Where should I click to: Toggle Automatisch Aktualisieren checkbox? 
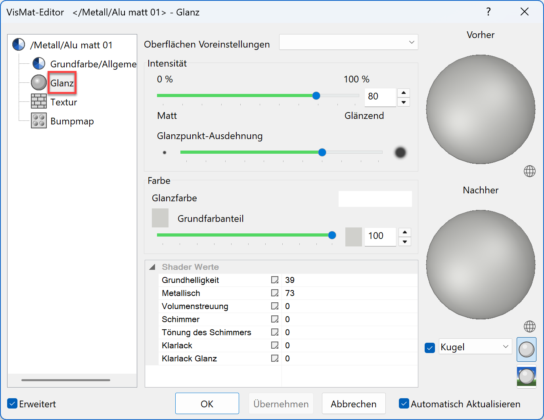(x=404, y=404)
